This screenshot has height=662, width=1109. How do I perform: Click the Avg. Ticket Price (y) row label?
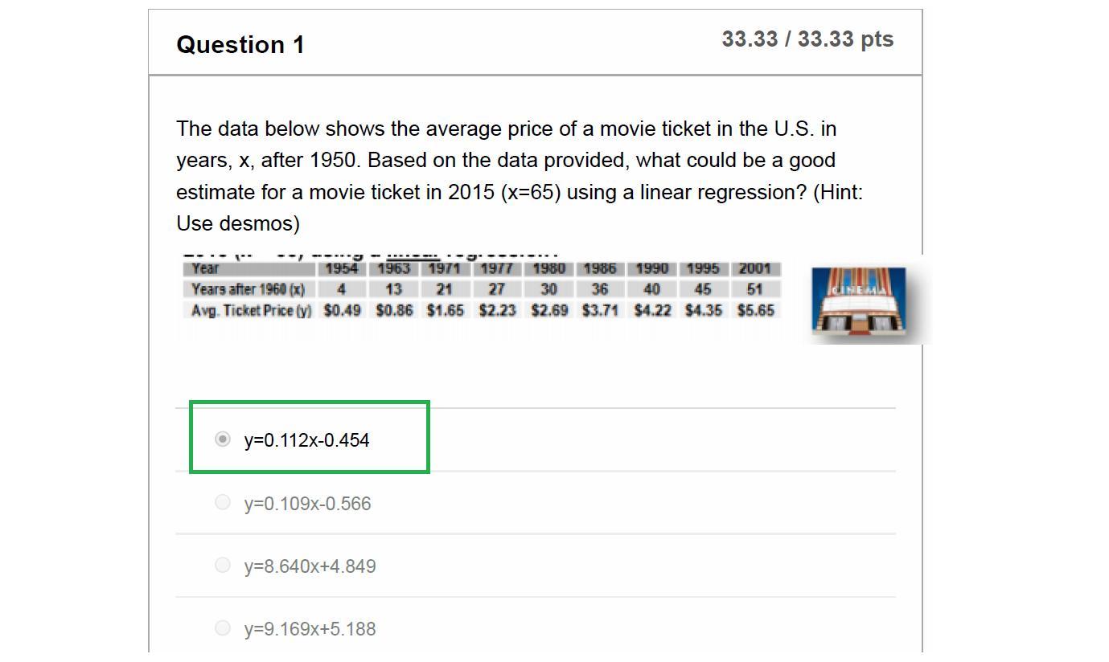[x=251, y=310]
